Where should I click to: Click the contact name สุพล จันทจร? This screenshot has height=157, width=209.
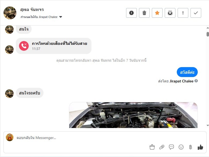pyautogui.click(x=32, y=10)
